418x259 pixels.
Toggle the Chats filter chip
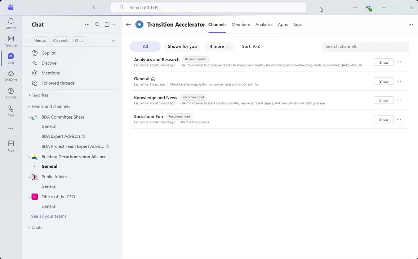click(x=79, y=40)
